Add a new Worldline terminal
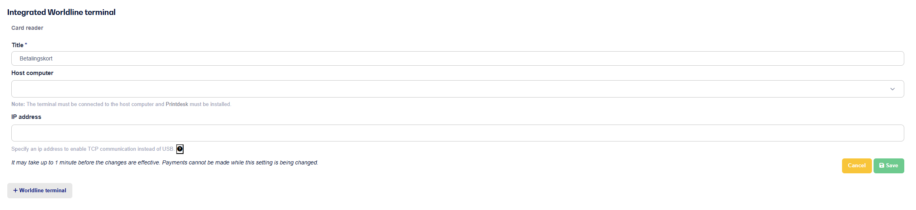916x210 pixels. click(40, 191)
